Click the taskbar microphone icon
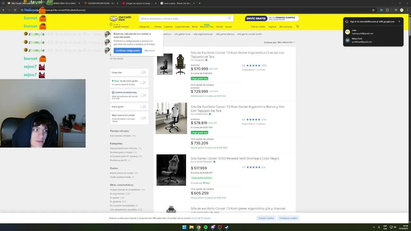 coord(379,227)
